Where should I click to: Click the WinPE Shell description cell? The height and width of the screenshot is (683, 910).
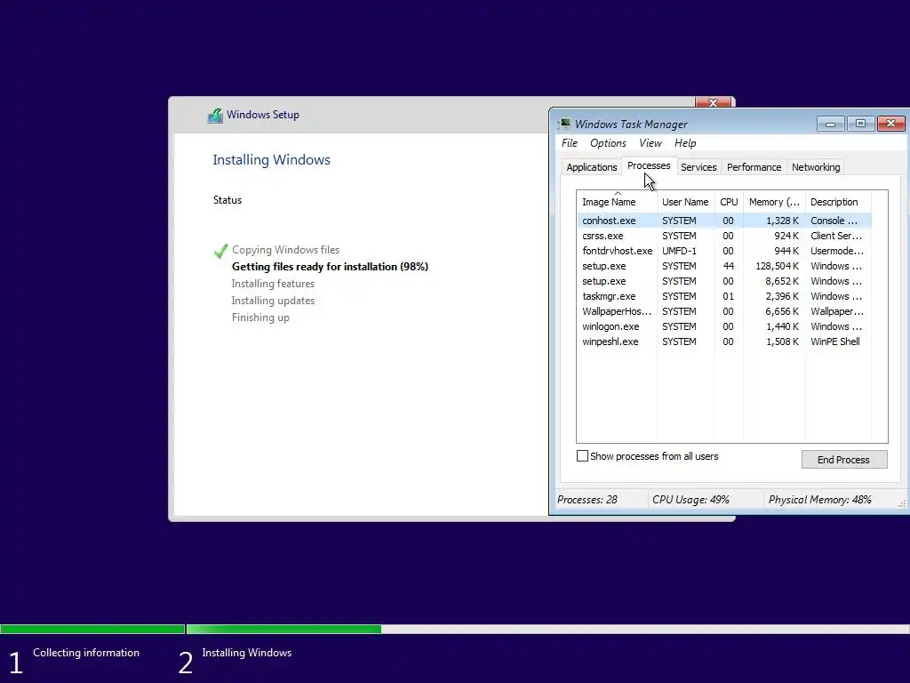[x=835, y=341]
